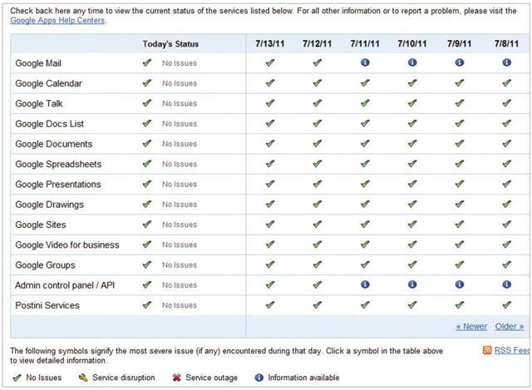Open Admin control panel info icon under 7/8/11
Image resolution: width=532 pixels, height=390 pixels.
[506, 284]
